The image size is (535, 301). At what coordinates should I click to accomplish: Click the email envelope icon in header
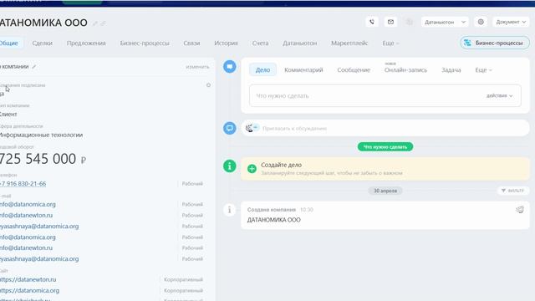(x=390, y=22)
